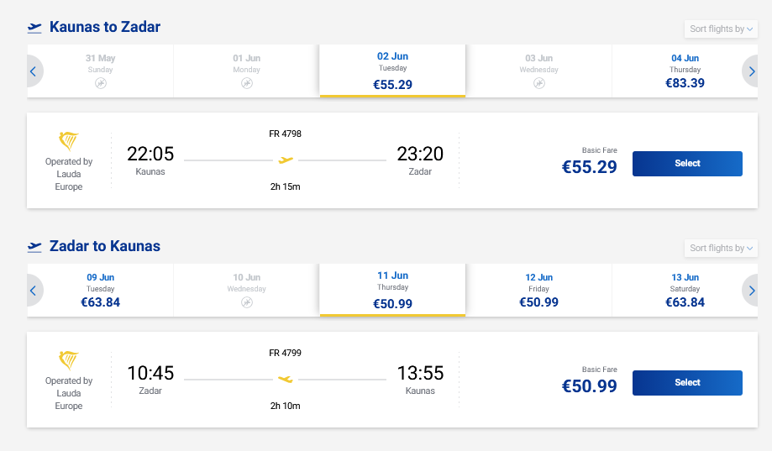The image size is (772, 451).
Task: Choose the 09 Jun Tuesday €63.84 return date
Action: point(101,291)
